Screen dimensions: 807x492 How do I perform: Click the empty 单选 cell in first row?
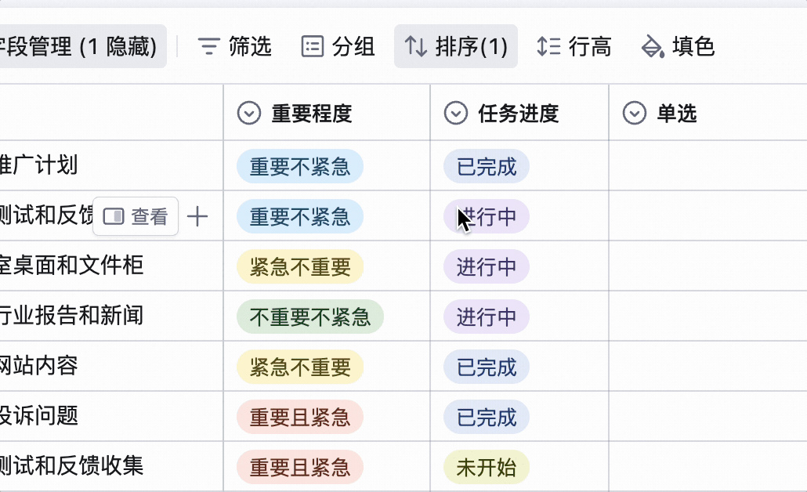click(x=707, y=166)
